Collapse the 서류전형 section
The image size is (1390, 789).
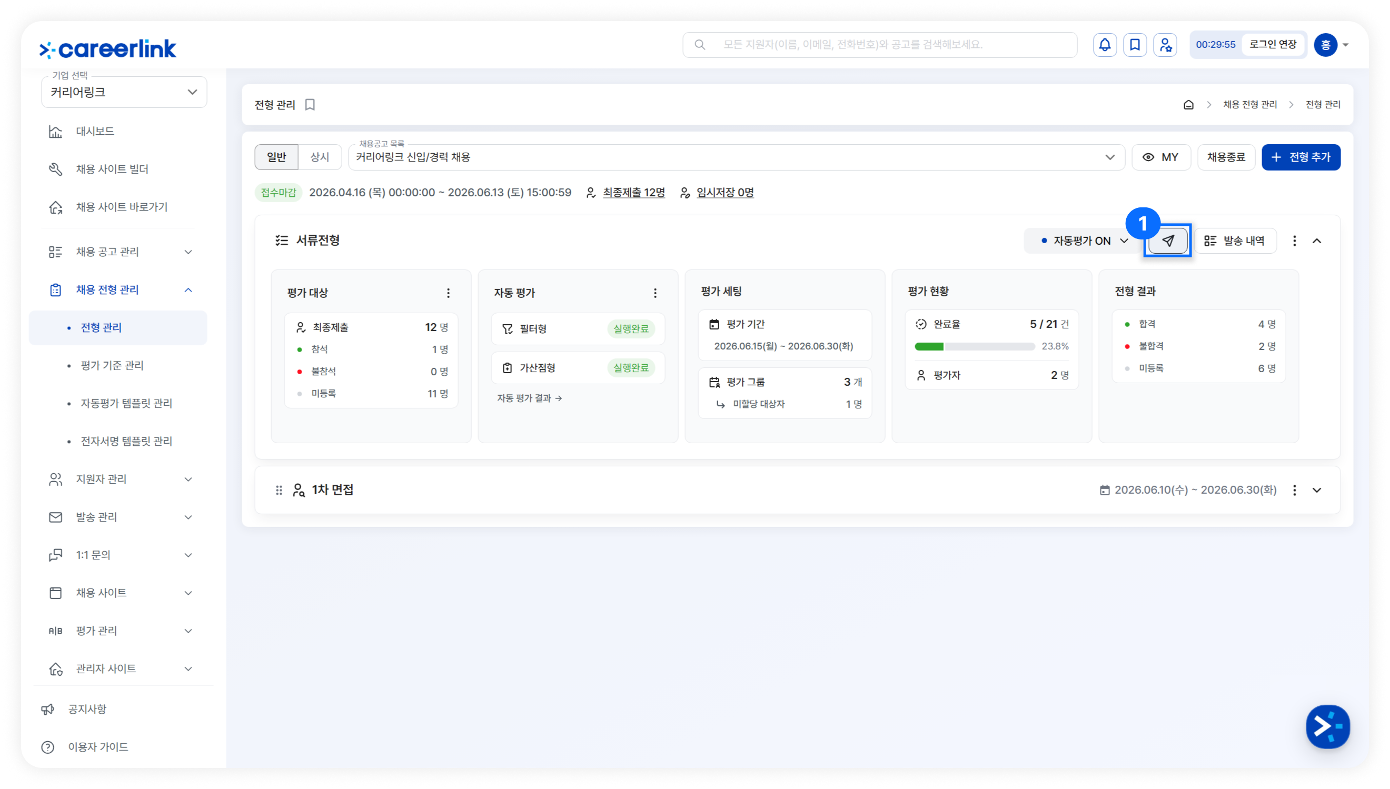tap(1317, 241)
